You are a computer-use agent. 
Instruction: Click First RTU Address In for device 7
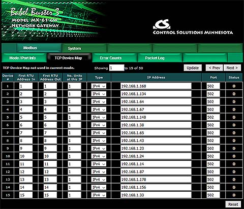point(26,133)
